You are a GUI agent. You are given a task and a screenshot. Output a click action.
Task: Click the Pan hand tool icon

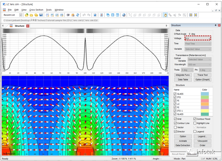165,15
